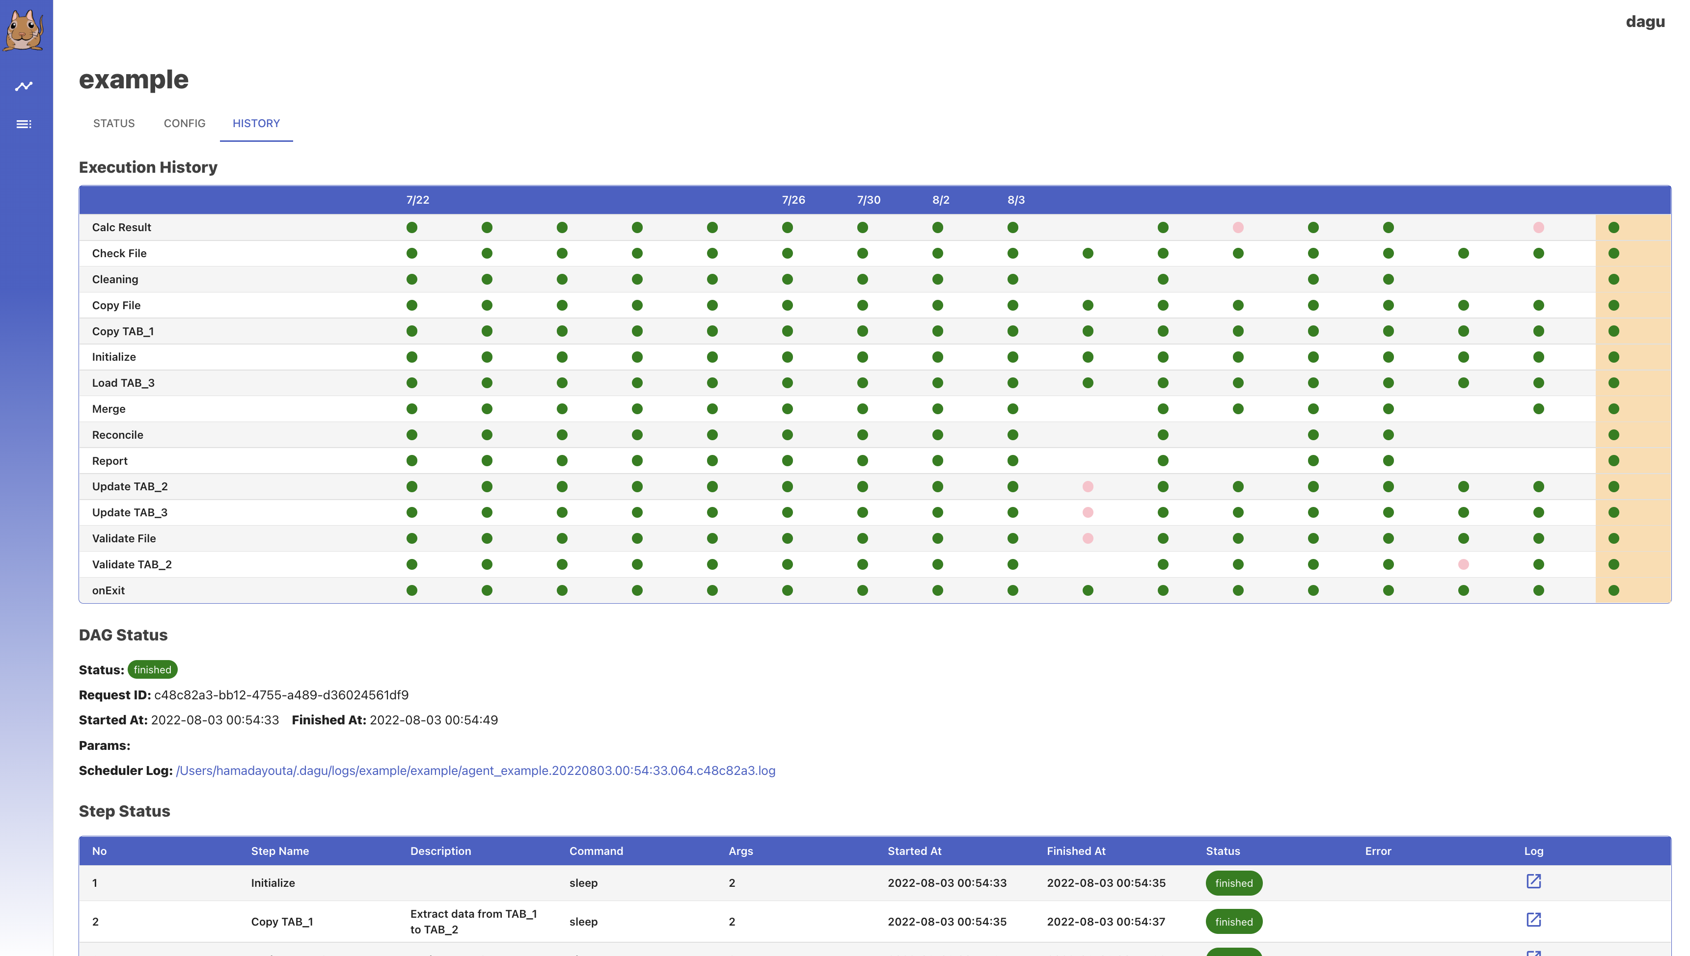Click the 8/3 onExit status dot

coord(1013,590)
